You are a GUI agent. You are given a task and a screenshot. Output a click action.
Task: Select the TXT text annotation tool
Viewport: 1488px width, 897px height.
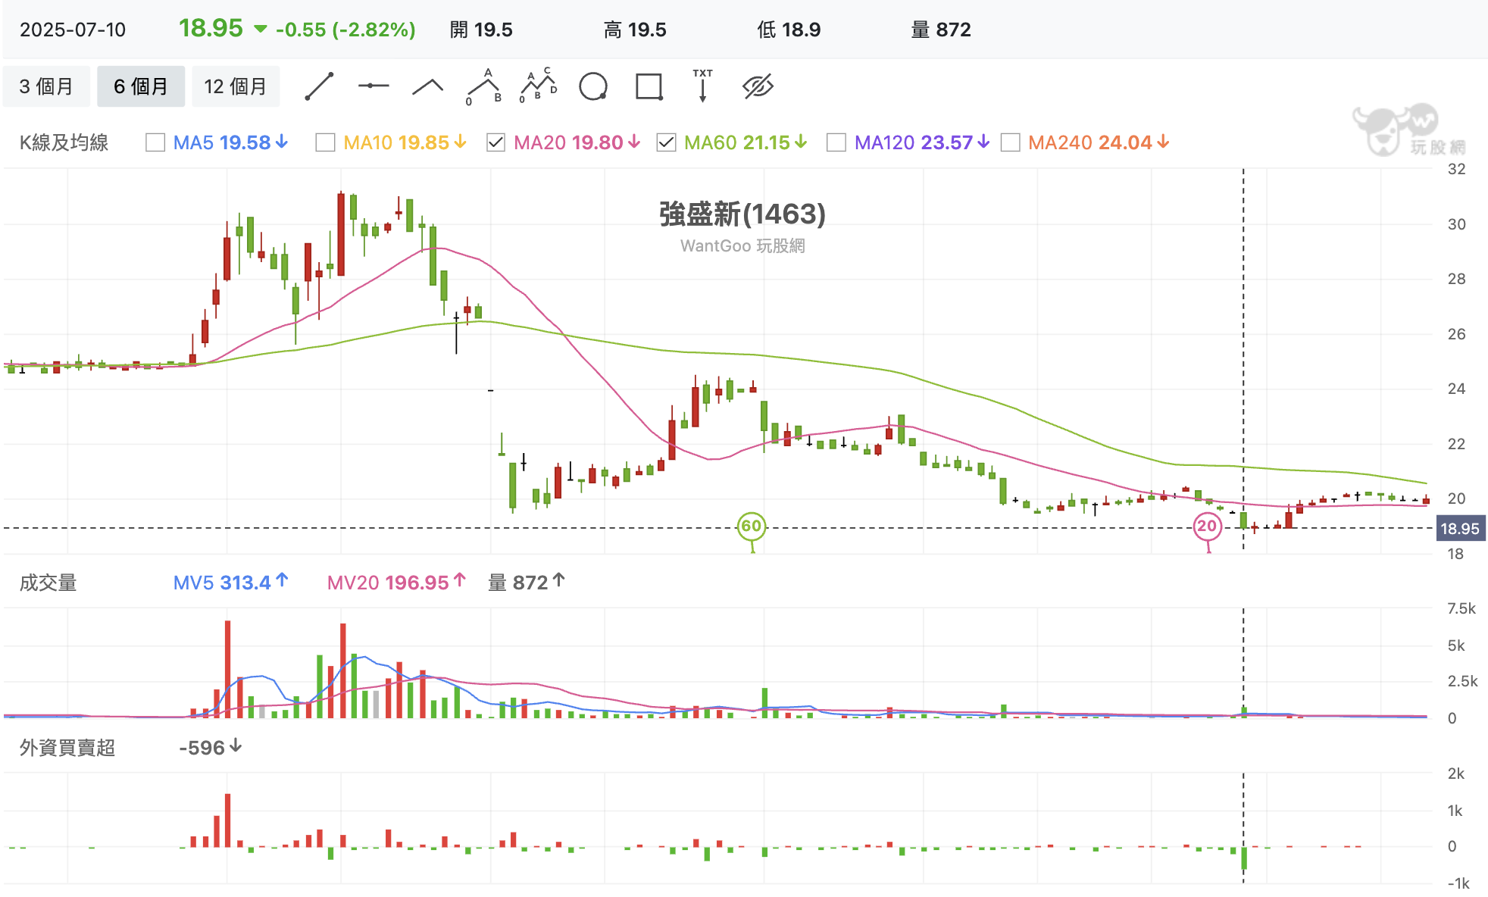tap(702, 86)
